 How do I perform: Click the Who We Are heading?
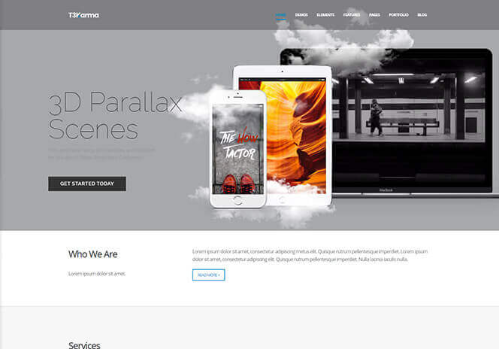coord(92,254)
